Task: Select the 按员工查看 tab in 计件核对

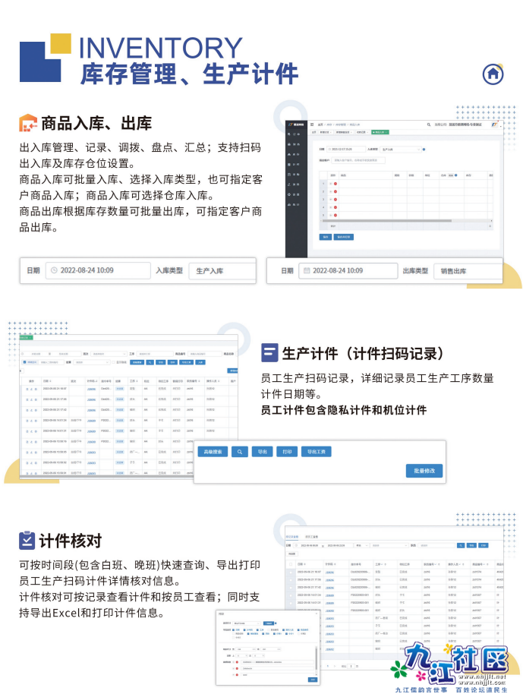Action: tap(311, 536)
